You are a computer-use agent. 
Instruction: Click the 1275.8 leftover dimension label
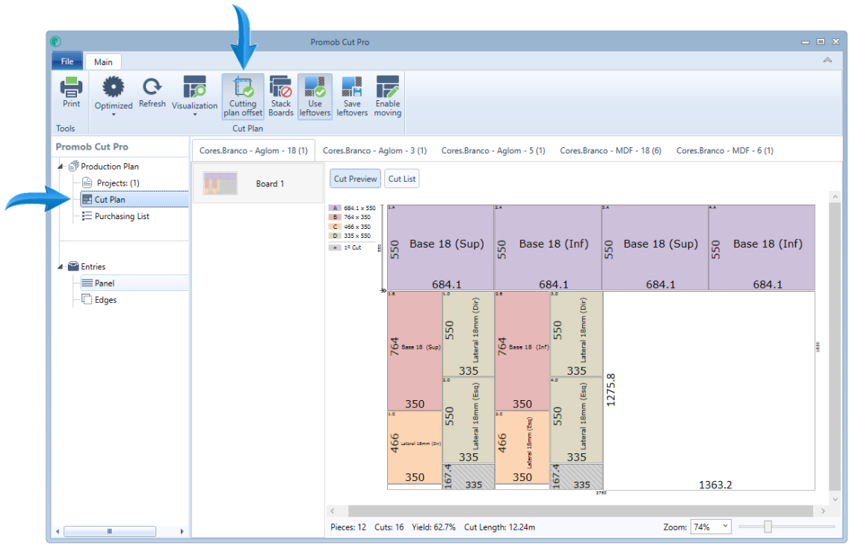[611, 390]
